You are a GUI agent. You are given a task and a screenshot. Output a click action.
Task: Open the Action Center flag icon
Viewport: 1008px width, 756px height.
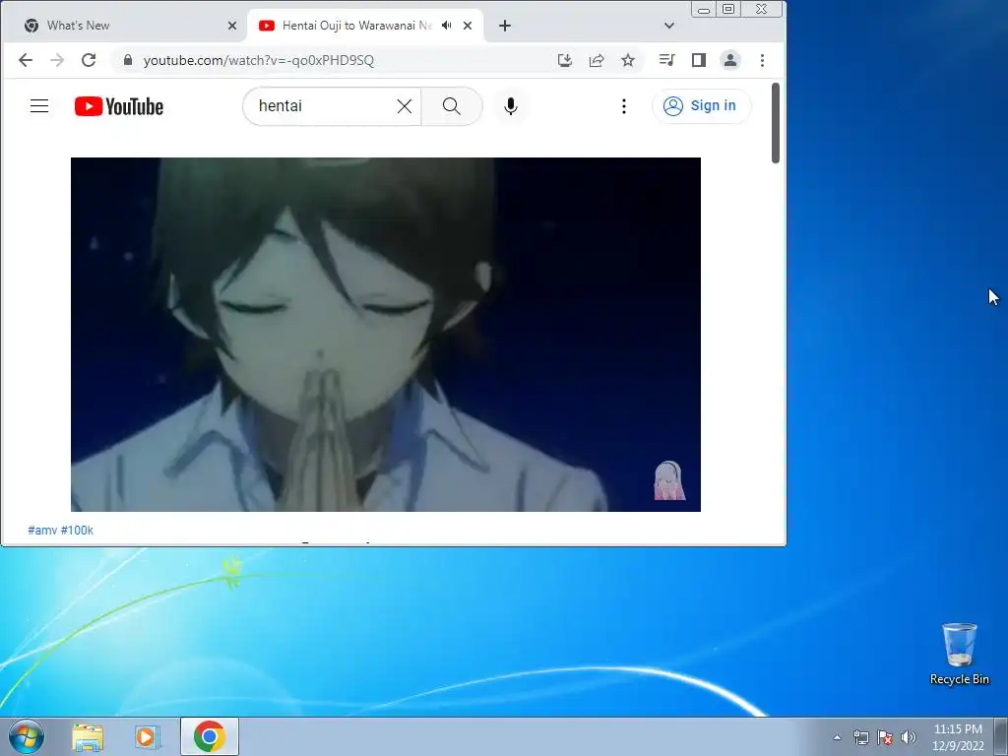(x=885, y=737)
